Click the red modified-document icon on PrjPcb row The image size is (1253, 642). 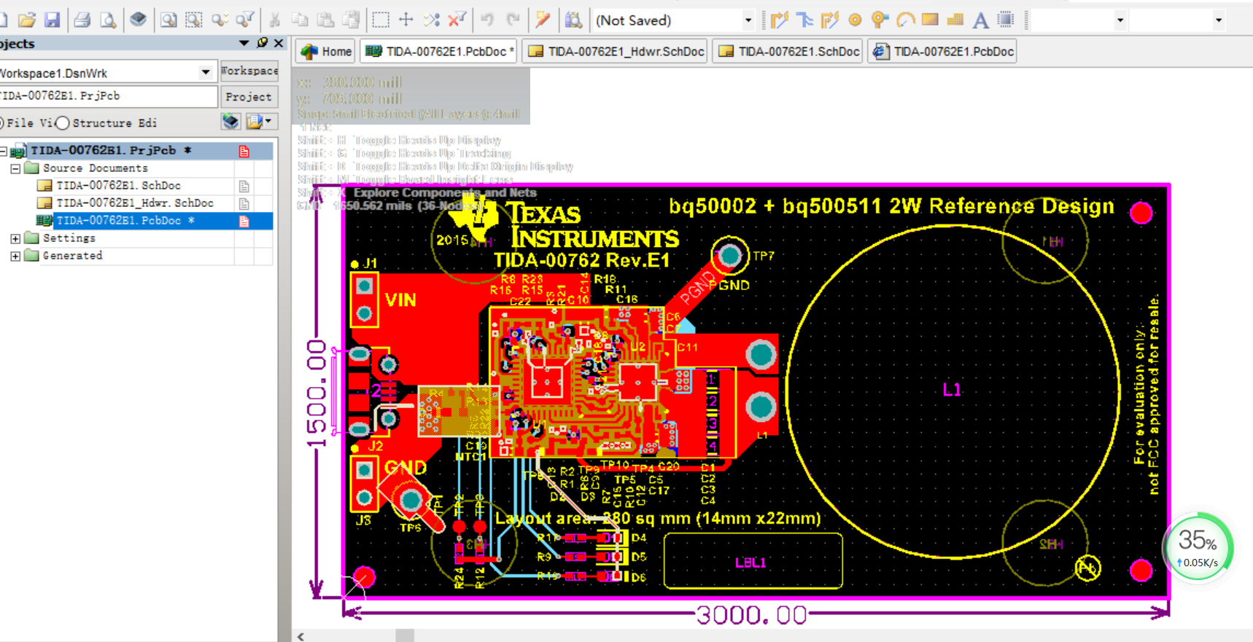click(x=244, y=151)
